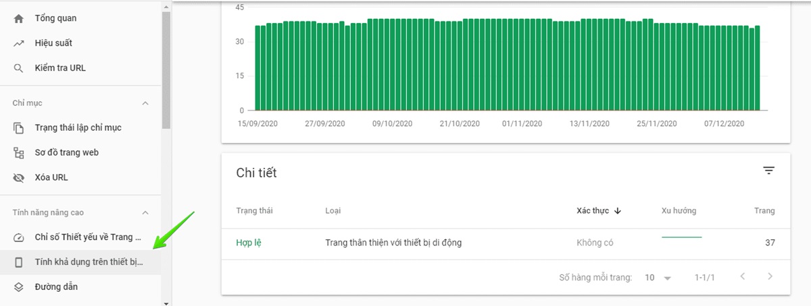
Task: Open Xóa URL page
Action: tap(51, 177)
